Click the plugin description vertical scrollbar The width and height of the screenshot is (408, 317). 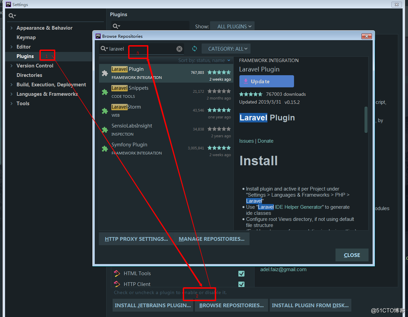[366, 120]
